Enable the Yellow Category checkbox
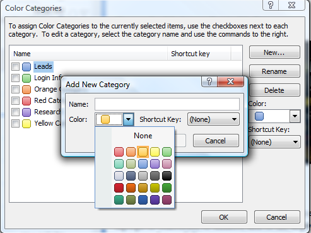Screen dimensions: 311x233 pos(15,124)
